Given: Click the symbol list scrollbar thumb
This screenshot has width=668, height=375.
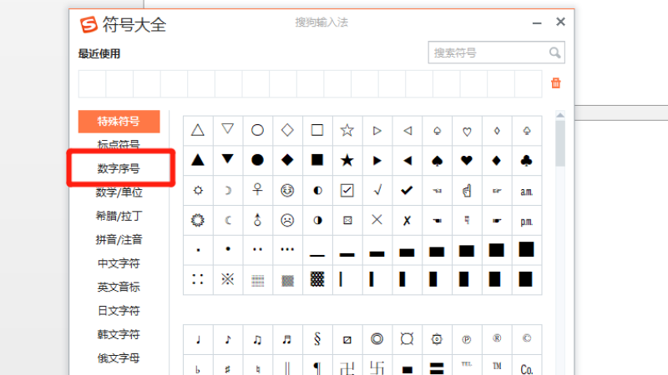Looking at the screenshot, I should click(x=560, y=143).
